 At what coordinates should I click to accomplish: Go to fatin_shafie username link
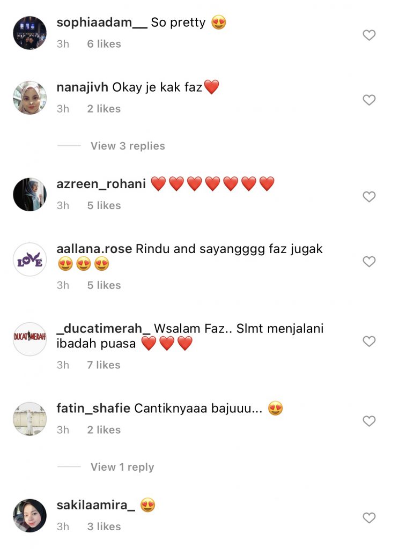point(93,408)
